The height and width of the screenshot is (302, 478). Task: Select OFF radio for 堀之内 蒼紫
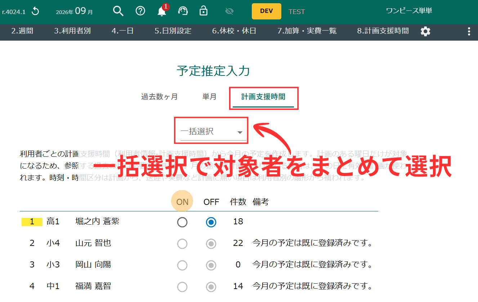tap(211, 223)
